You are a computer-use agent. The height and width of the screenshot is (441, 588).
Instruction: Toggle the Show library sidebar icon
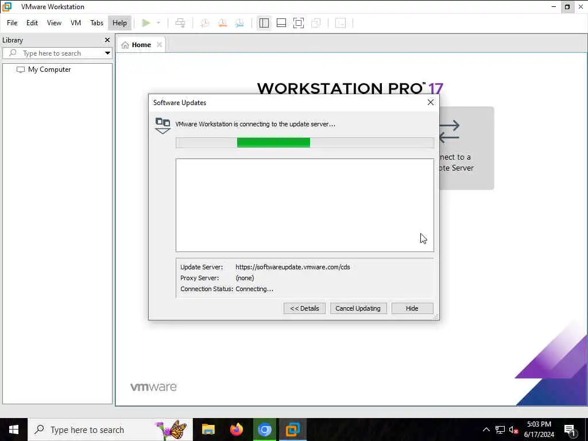264,23
